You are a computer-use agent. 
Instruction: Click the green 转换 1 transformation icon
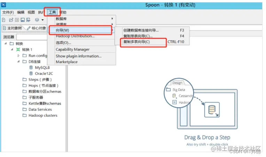(18, 49)
